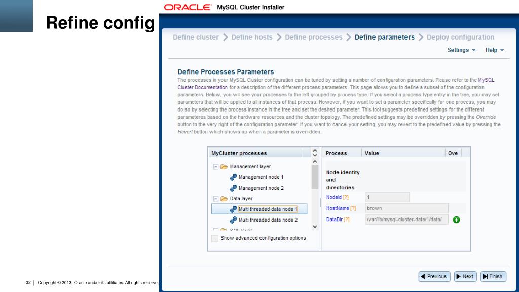
Task: Click the Finish button
Action: click(x=493, y=276)
